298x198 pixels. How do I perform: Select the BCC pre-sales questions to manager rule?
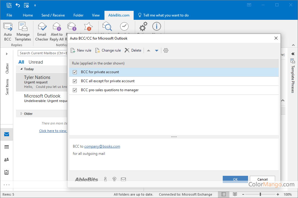click(174, 90)
